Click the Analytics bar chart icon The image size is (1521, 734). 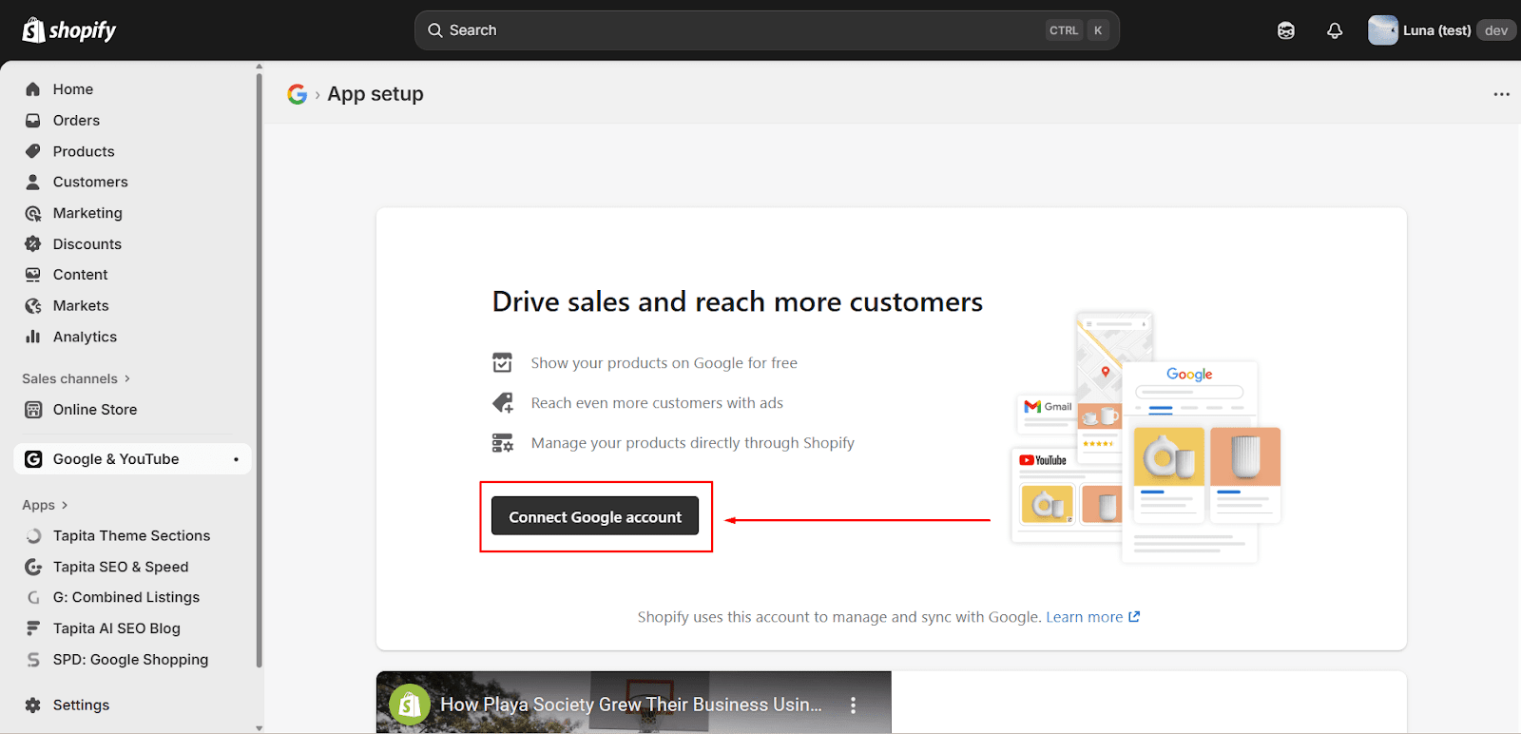(x=33, y=337)
